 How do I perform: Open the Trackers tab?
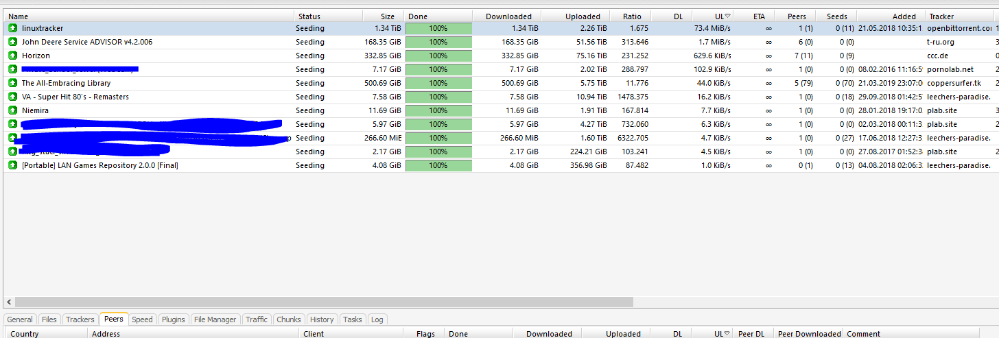click(80, 319)
